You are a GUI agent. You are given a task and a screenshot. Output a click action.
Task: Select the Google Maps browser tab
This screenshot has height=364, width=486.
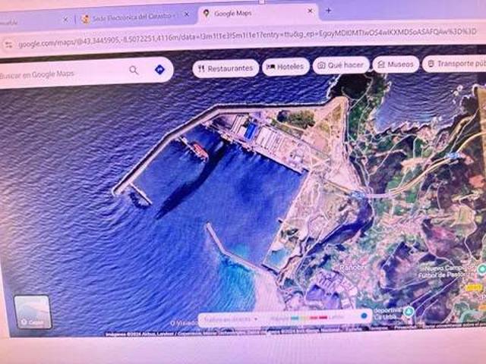[251, 13]
